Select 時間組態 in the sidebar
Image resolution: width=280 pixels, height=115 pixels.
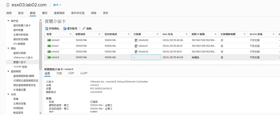18,108
